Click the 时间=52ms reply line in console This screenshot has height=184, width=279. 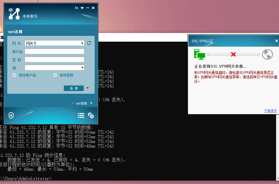pyautogui.click(x=57, y=141)
